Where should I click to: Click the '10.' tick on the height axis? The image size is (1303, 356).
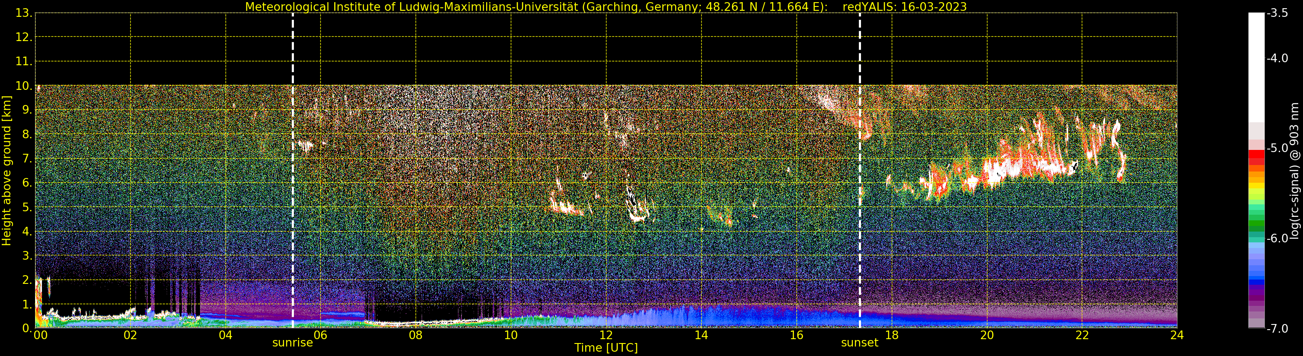coord(24,86)
